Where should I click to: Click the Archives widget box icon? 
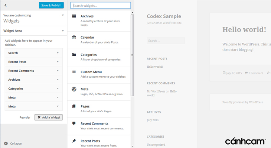click(74, 16)
